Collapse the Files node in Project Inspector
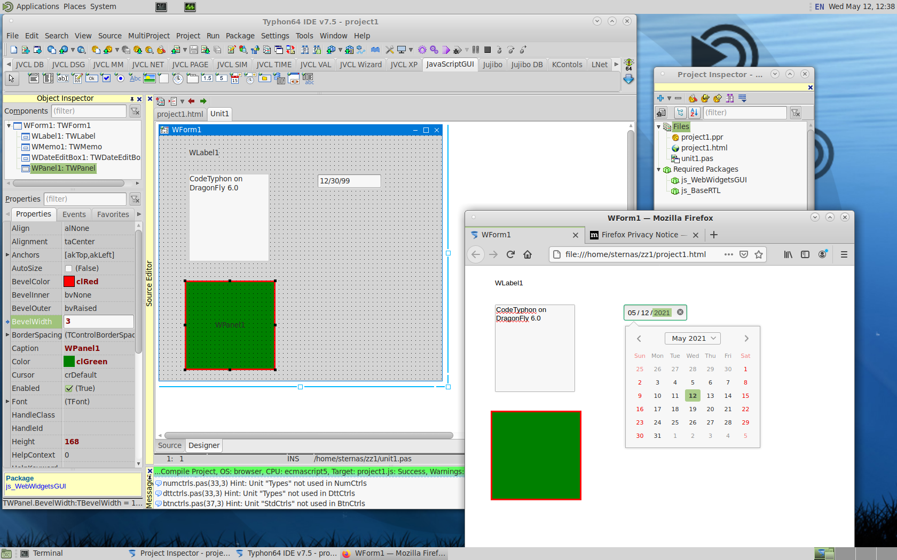The image size is (897, 560). [659, 126]
